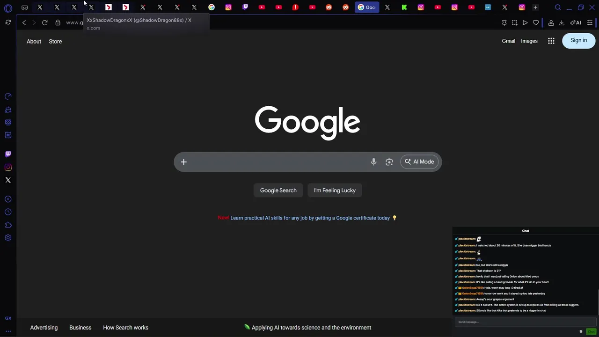Open the Opera menu logo
Image resolution: width=599 pixels, height=337 pixels.
pyautogui.click(x=8, y=8)
